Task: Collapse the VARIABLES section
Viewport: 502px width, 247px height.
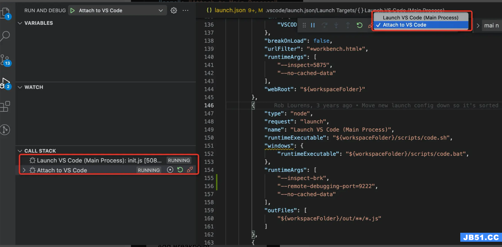Action: pos(20,23)
